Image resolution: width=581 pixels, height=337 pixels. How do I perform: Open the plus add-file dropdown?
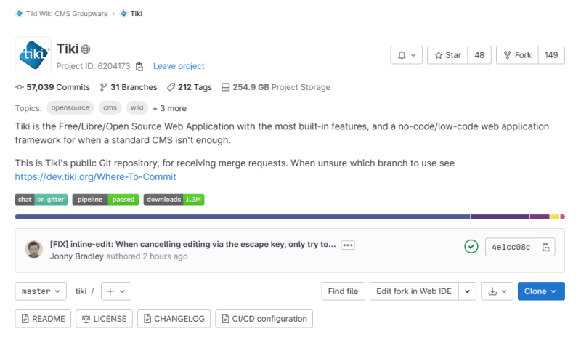116,291
